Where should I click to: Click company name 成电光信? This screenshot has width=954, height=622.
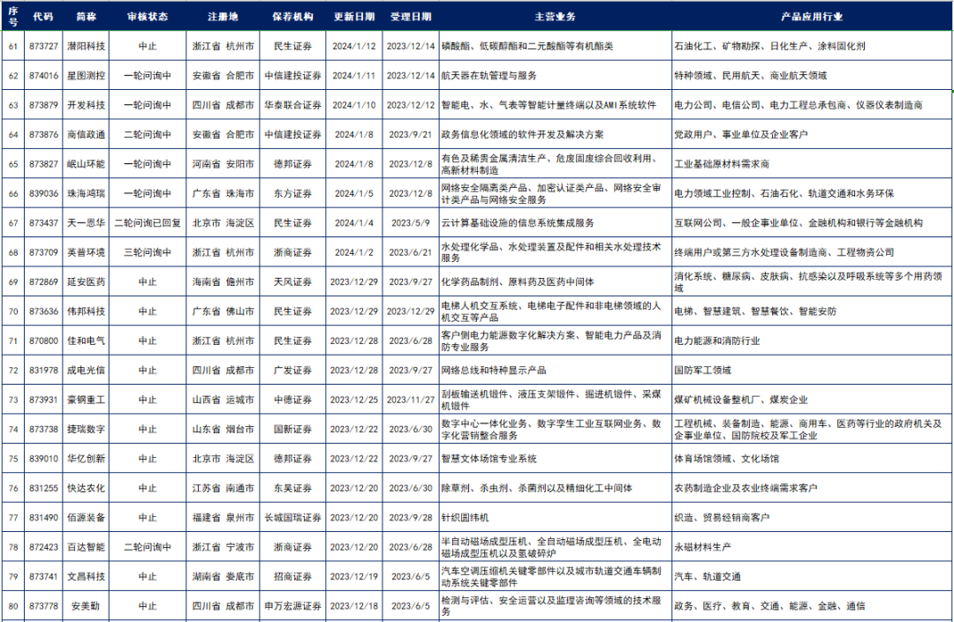click(87, 370)
